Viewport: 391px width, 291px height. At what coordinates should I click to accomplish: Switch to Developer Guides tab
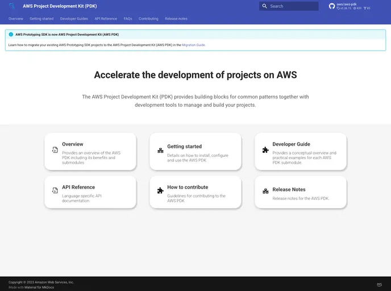pyautogui.click(x=74, y=19)
